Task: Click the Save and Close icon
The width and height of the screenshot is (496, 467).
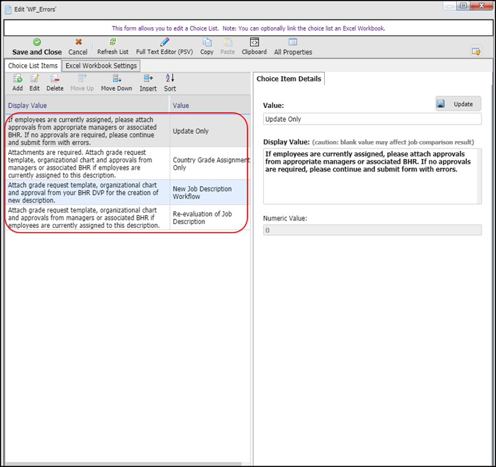Action: (37, 42)
